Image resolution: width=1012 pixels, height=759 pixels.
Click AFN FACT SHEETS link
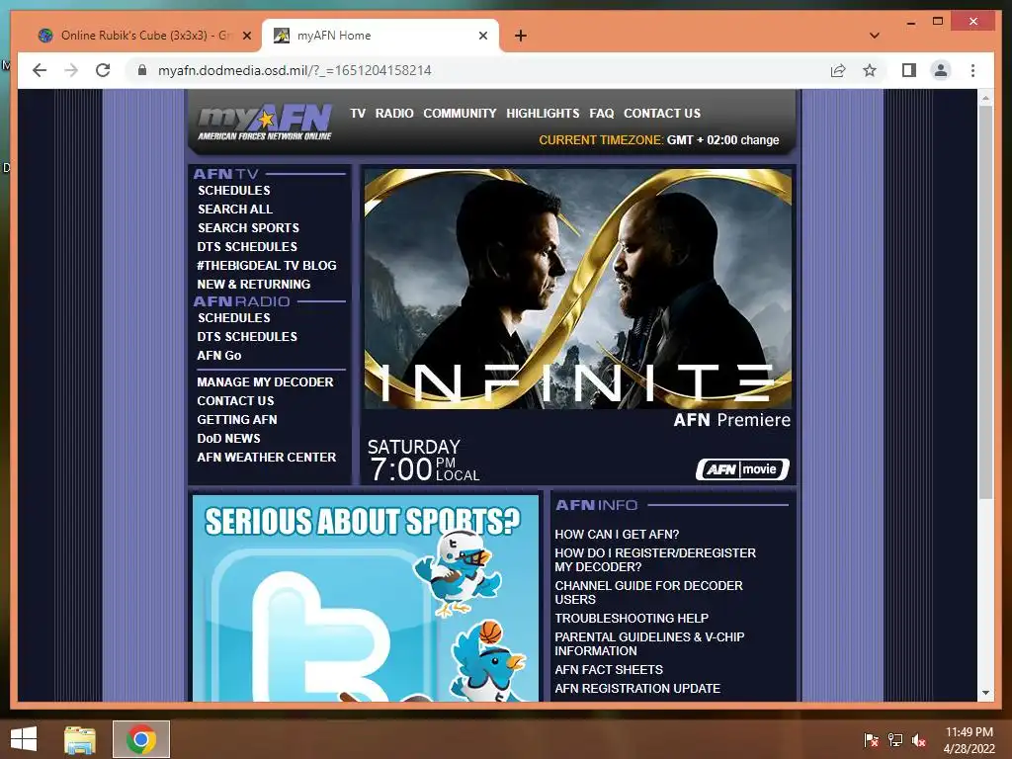(x=609, y=670)
